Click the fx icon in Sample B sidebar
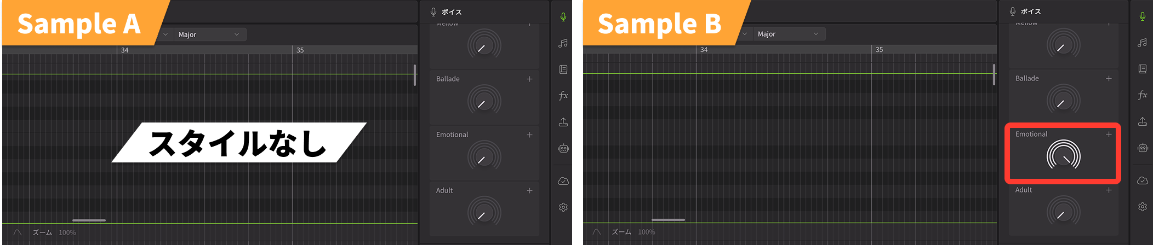Image resolution: width=1153 pixels, height=245 pixels. [x=1142, y=95]
